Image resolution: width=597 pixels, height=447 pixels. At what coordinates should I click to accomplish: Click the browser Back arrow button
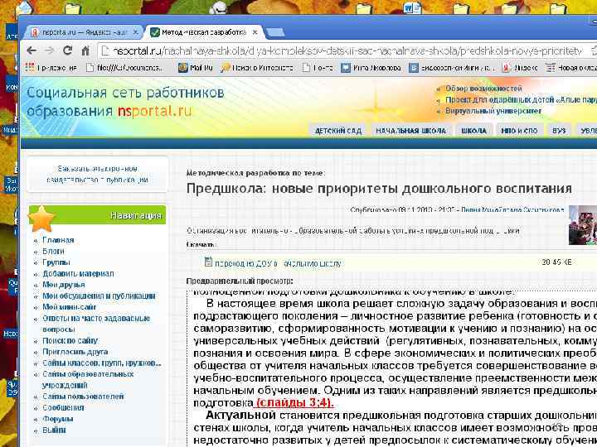pyautogui.click(x=32, y=50)
